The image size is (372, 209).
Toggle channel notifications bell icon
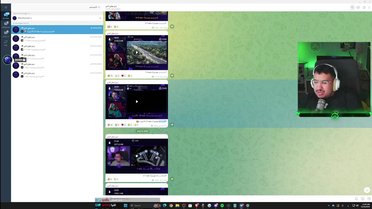pos(356,199)
